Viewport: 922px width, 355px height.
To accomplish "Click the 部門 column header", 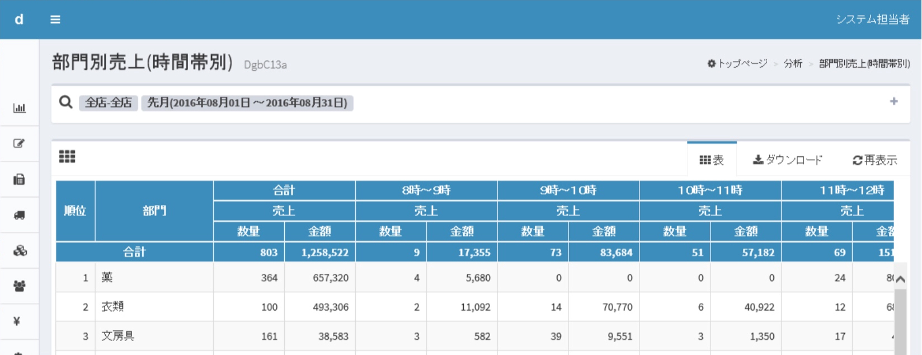I will [154, 211].
